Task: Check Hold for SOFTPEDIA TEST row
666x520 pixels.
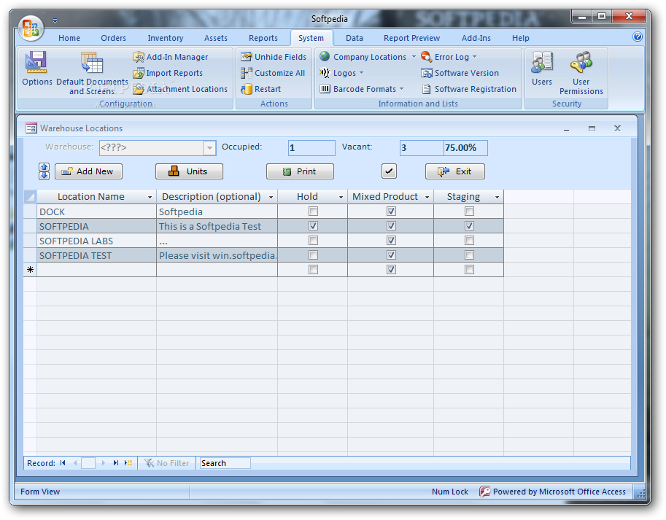Action: click(313, 255)
